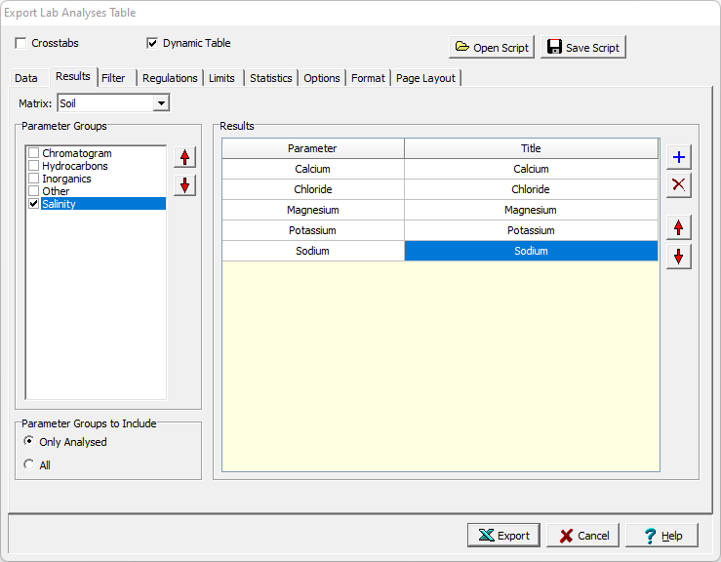The width and height of the screenshot is (721, 562).
Task: Open the Regulations tab
Action: point(170,78)
